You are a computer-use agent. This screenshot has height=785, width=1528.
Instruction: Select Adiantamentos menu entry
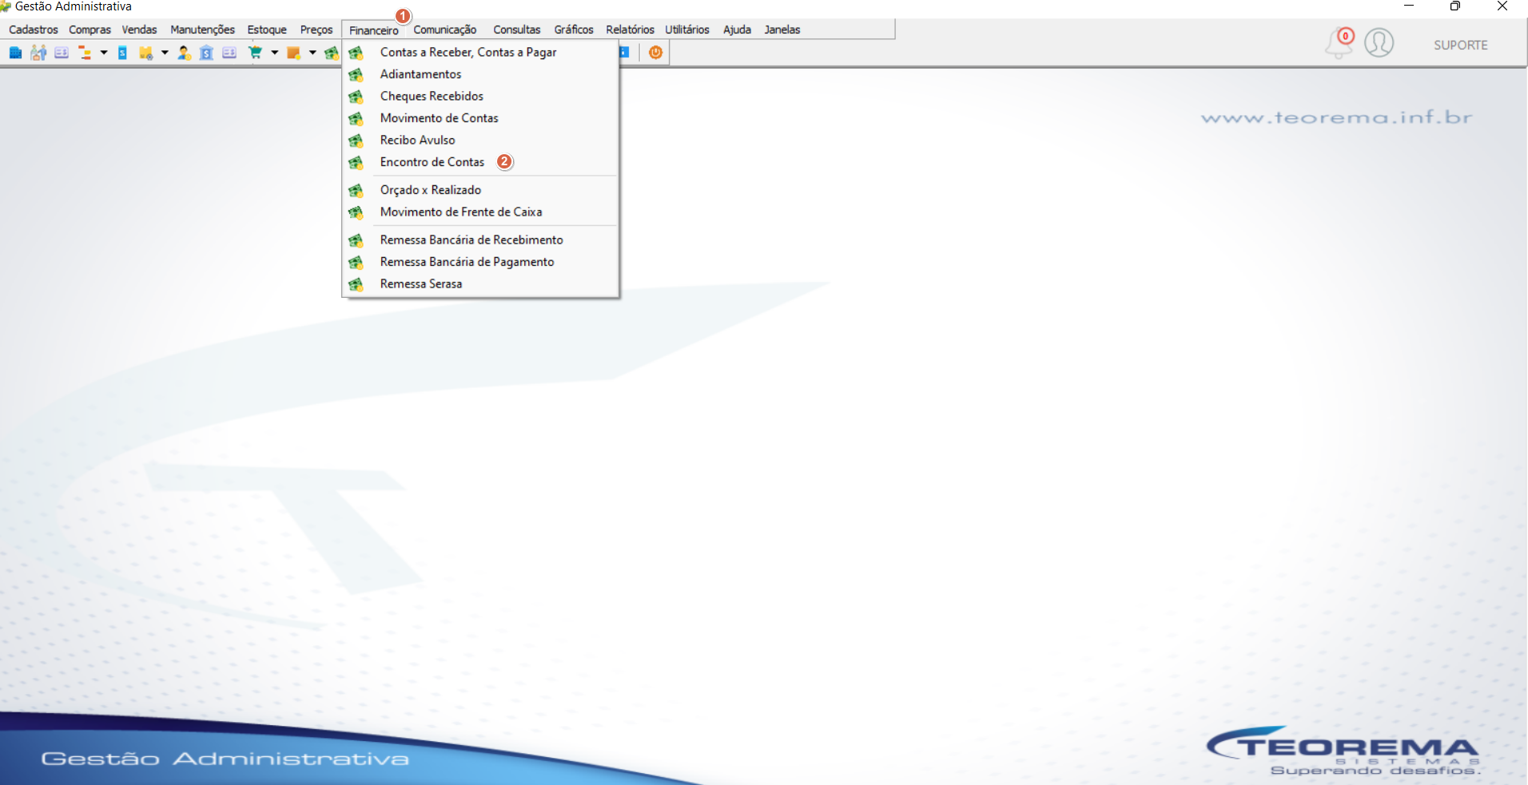click(x=480, y=74)
